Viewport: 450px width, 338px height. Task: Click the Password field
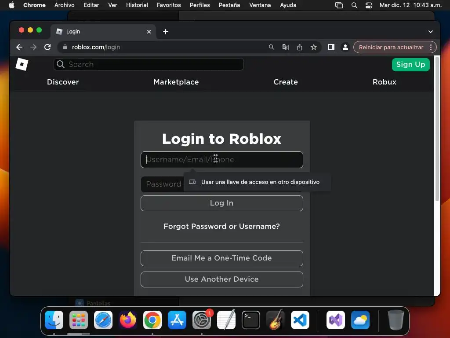point(162,184)
